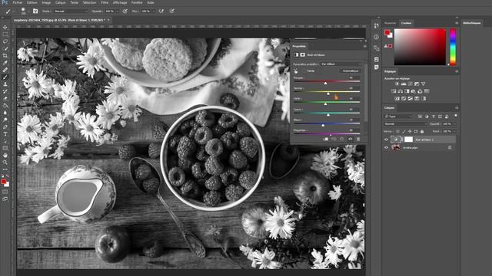Open the Edition menu
The width and height of the screenshot is (492, 276).
point(32,2)
